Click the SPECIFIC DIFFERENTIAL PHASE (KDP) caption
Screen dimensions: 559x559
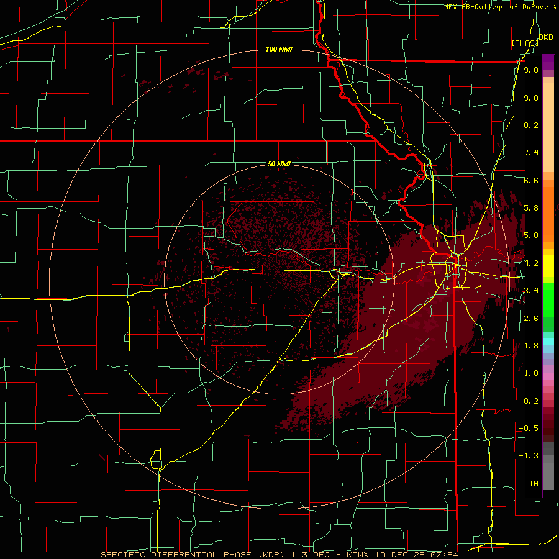point(194,555)
